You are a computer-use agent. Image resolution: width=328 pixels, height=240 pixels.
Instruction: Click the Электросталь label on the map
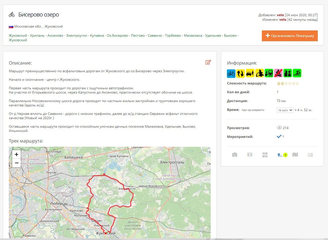pyautogui.click(x=172, y=162)
